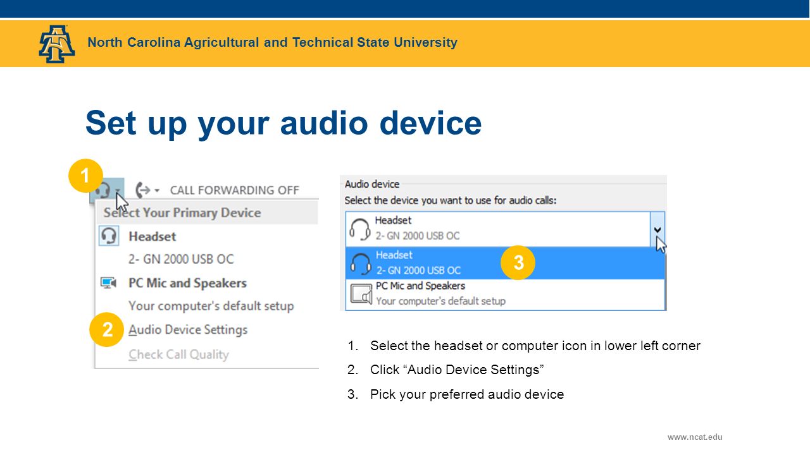This screenshot has height=455, width=810.
Task: Click instruction "Pick your preferred audio device"
Action: click(467, 394)
